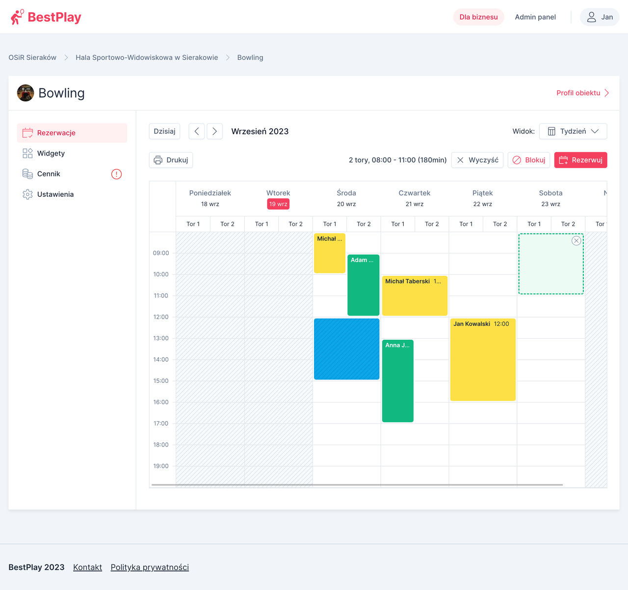The width and height of the screenshot is (628, 590).
Task: Open the Ustawienia settings section
Action: [55, 194]
